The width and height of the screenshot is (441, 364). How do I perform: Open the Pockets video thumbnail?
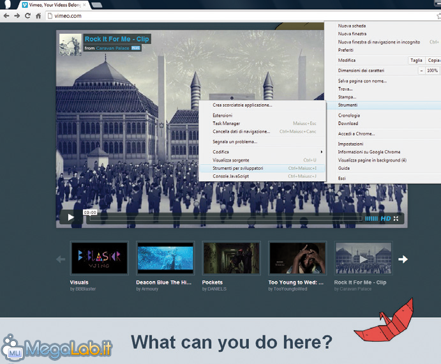point(232,258)
